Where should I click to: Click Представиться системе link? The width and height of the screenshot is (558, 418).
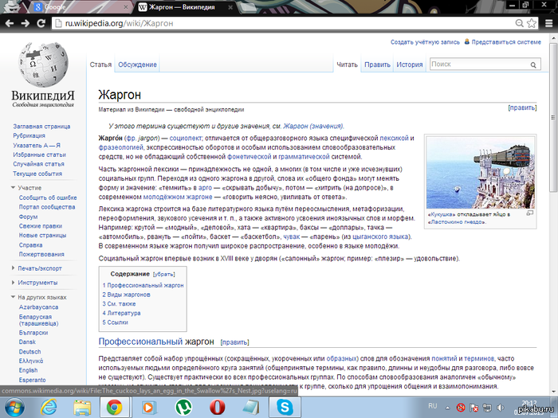pyautogui.click(x=506, y=42)
